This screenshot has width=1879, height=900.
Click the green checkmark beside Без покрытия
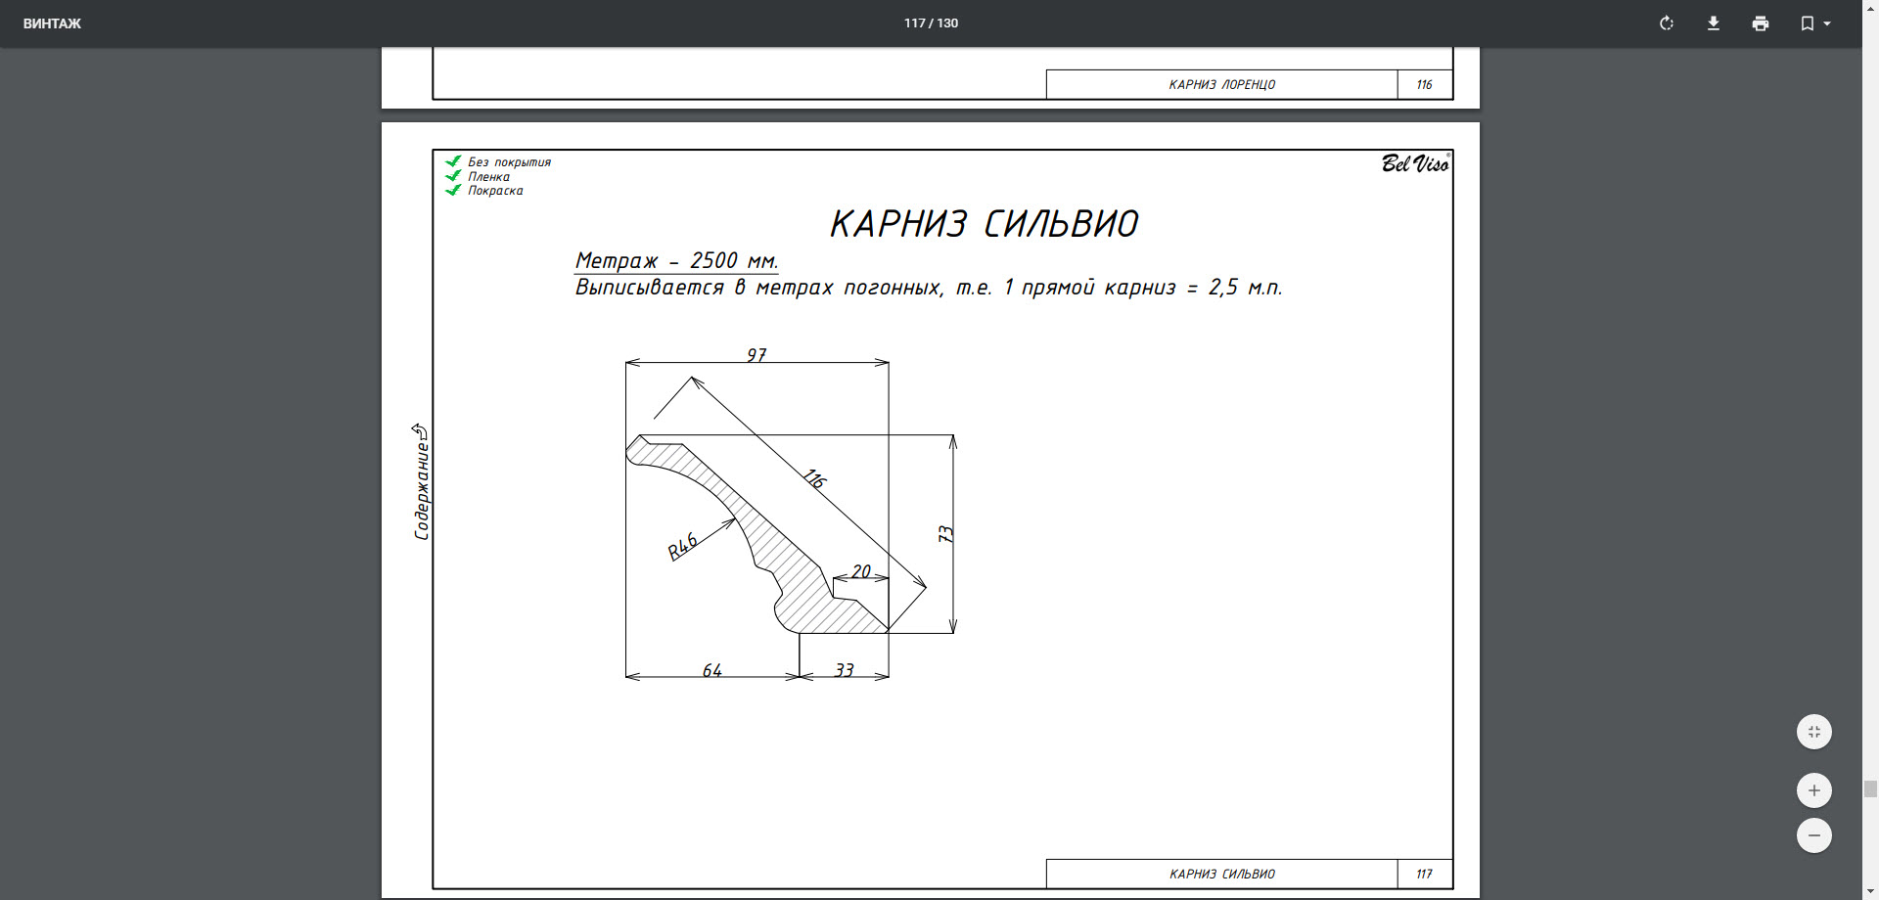coord(453,161)
